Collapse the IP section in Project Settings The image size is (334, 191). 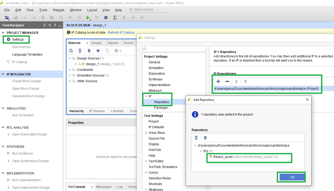146,96
